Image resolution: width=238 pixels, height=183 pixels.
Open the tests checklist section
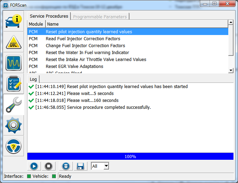14,84
